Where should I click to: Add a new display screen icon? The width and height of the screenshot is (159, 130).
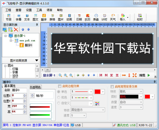5,30
